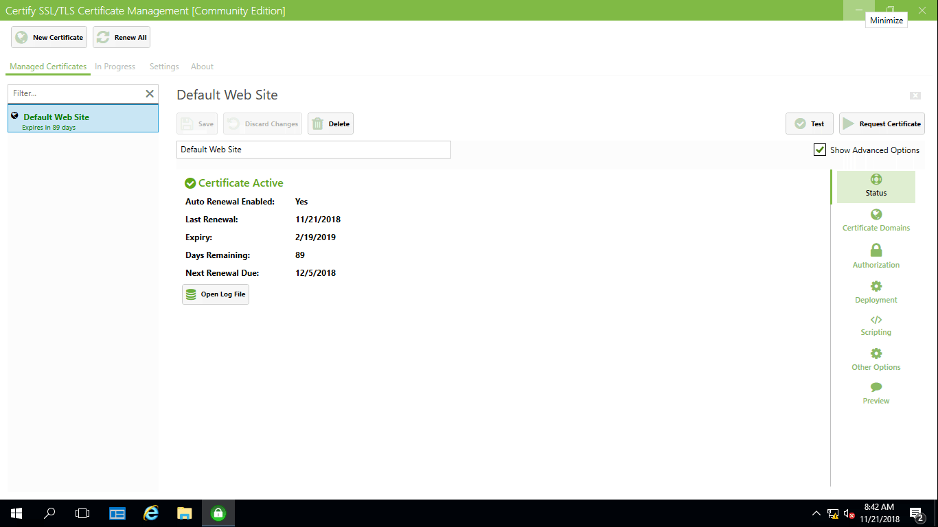Uncheck Show Advanced Options
Screen dimensions: 938x527
(820, 150)
